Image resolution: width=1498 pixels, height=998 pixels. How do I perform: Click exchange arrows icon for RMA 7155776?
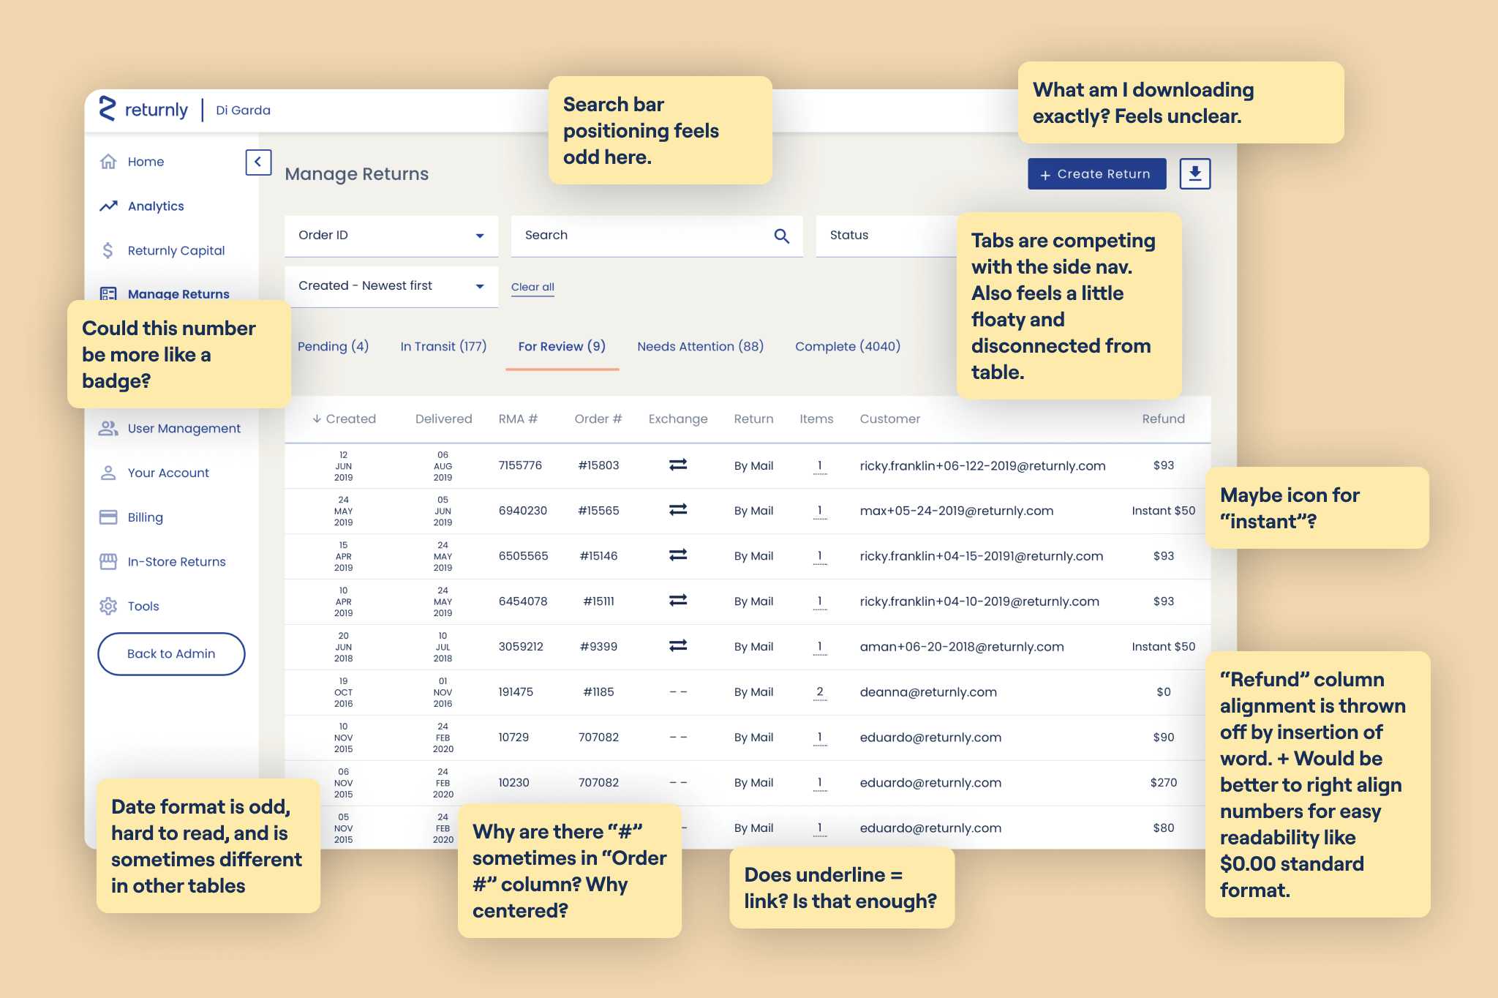[678, 465]
